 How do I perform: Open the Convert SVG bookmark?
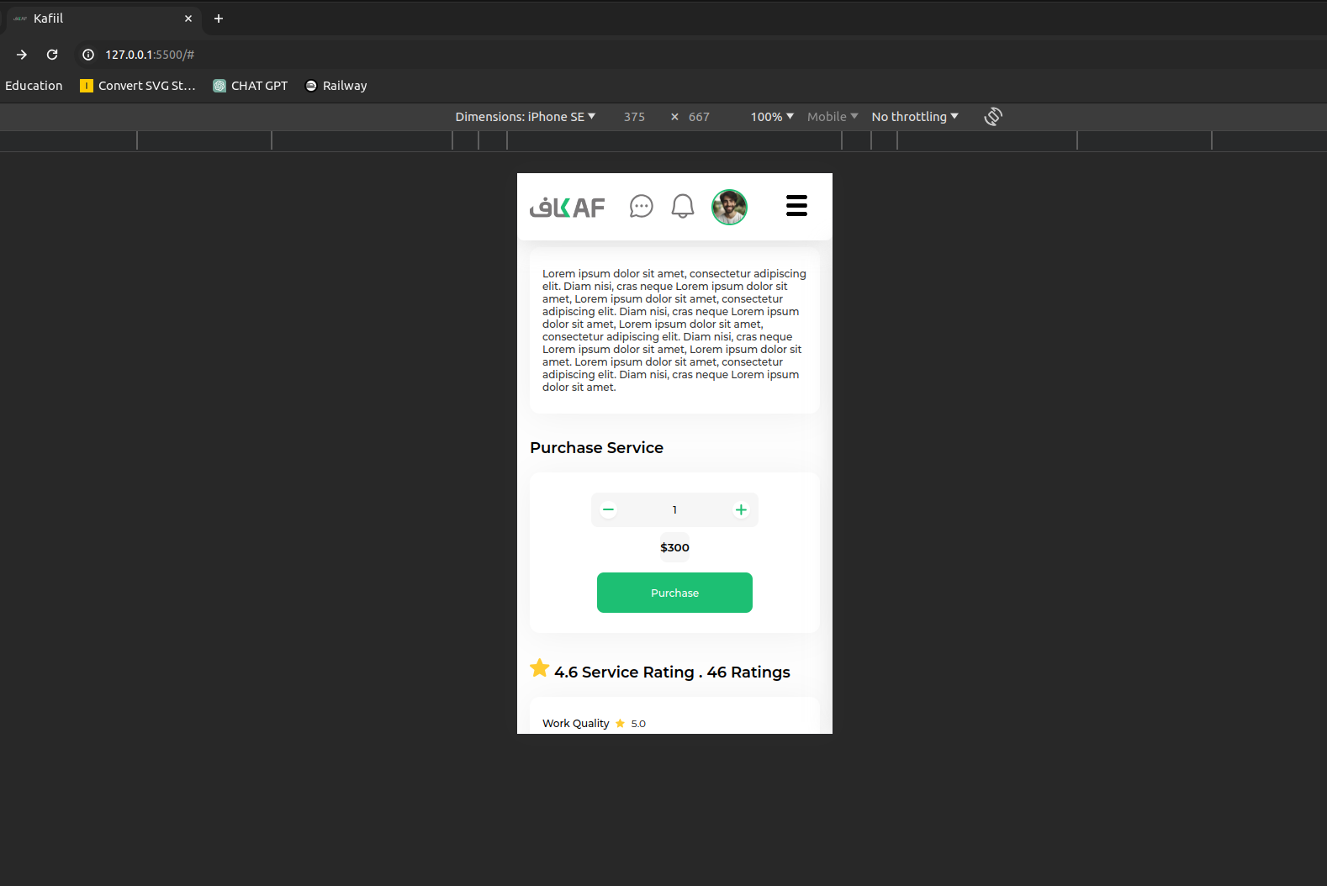[x=138, y=86]
